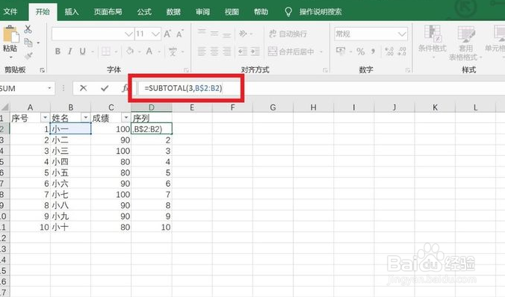This screenshot has height=297, width=505.
Task: Switch to the 视图 tab
Action: tap(232, 12)
